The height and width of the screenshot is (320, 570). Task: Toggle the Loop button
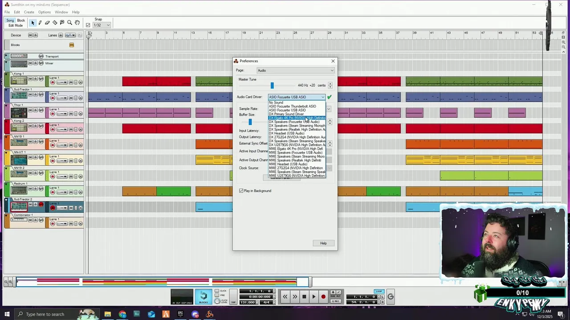[x=379, y=292]
